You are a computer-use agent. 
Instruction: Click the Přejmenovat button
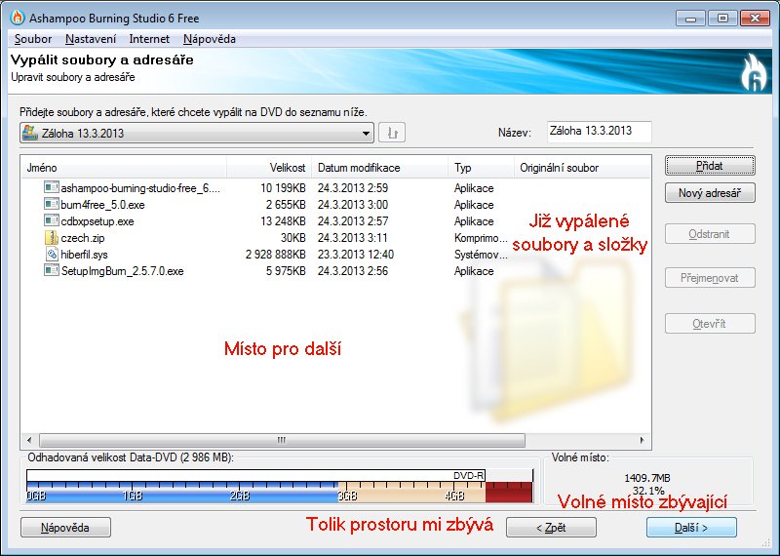710,278
